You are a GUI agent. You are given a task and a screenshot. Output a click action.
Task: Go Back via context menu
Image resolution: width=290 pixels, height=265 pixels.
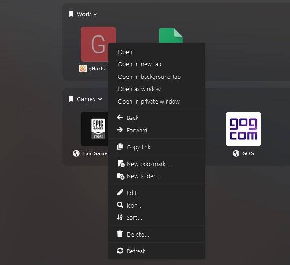pos(157,118)
